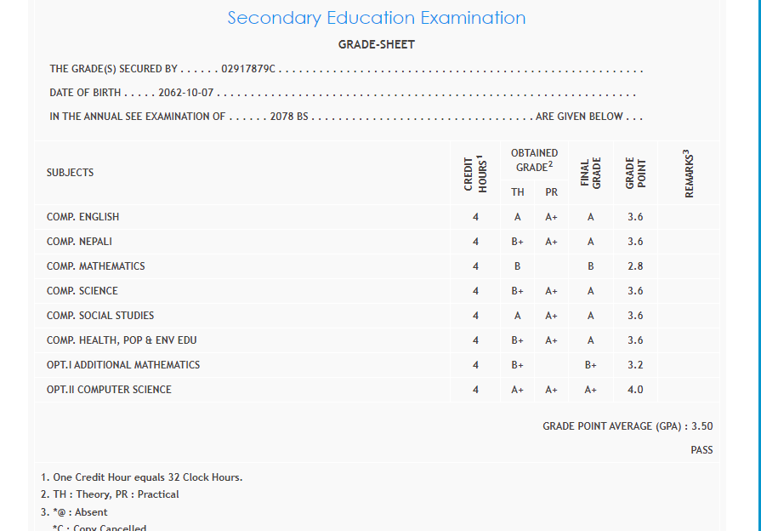Click the OBTAINED GRADE column header
This screenshot has height=531, width=761.
534,160
